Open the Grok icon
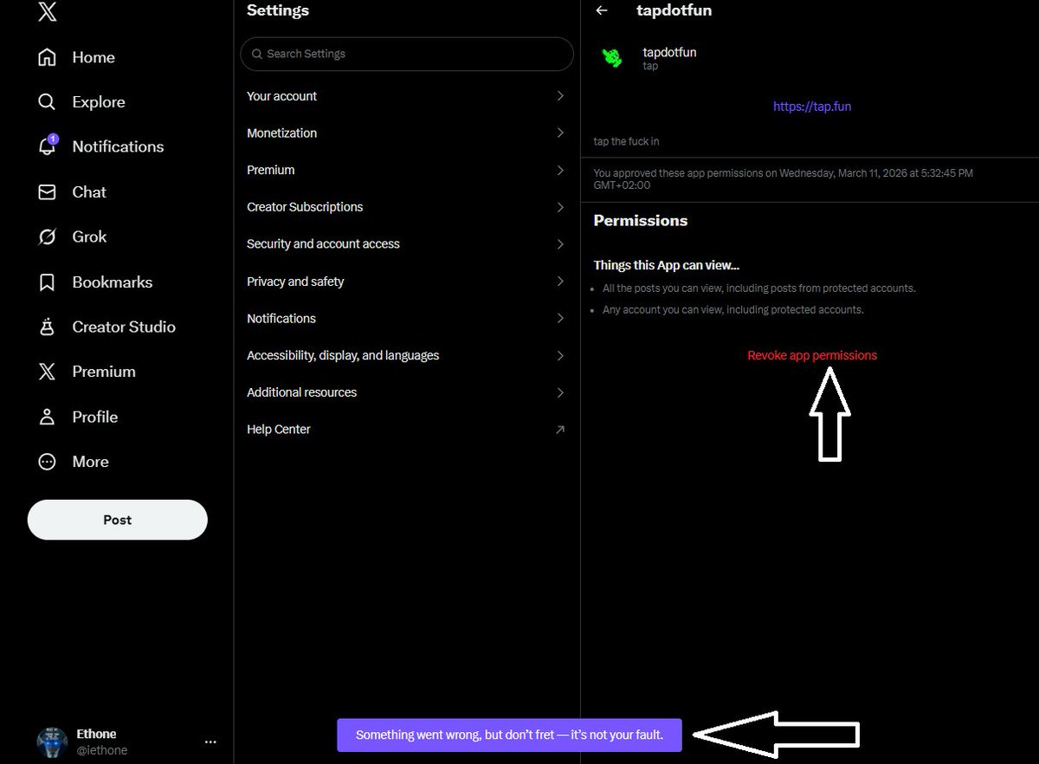The height and width of the screenshot is (764, 1039). 48,236
